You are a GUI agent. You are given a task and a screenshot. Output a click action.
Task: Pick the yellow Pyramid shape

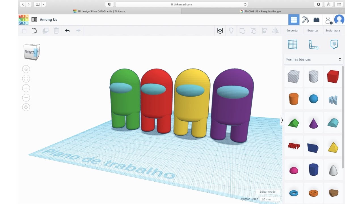333,147
